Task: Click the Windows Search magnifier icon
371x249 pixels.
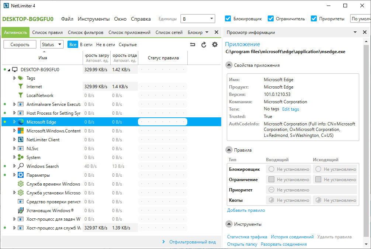Action: [21, 166]
